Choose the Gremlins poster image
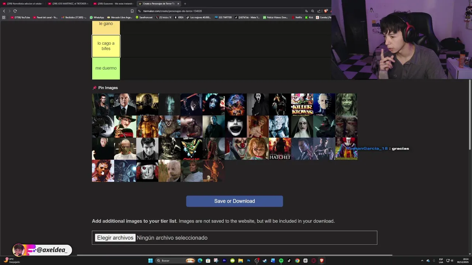 point(191,149)
